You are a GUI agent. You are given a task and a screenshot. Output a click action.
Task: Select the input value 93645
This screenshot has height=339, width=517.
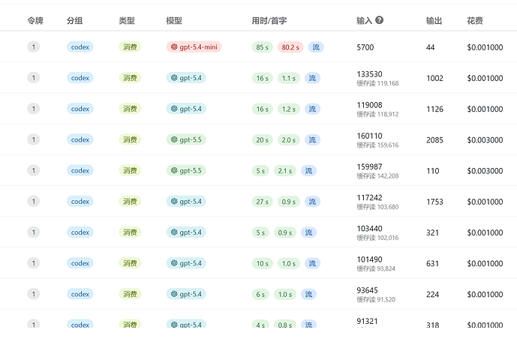368,290
